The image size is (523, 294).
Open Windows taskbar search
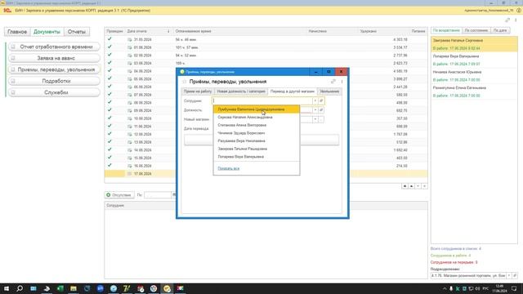tap(20, 288)
